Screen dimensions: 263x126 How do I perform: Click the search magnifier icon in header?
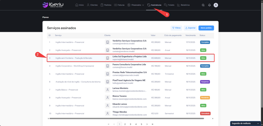click(203, 5)
